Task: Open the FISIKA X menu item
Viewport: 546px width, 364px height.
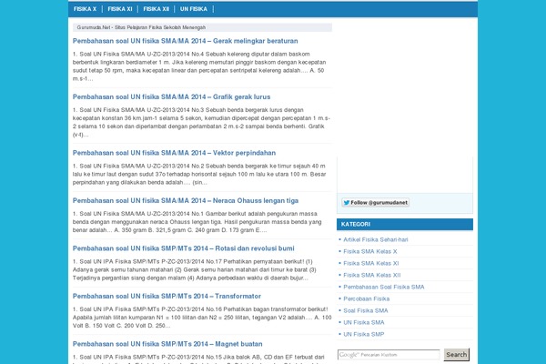Action: (x=85, y=9)
